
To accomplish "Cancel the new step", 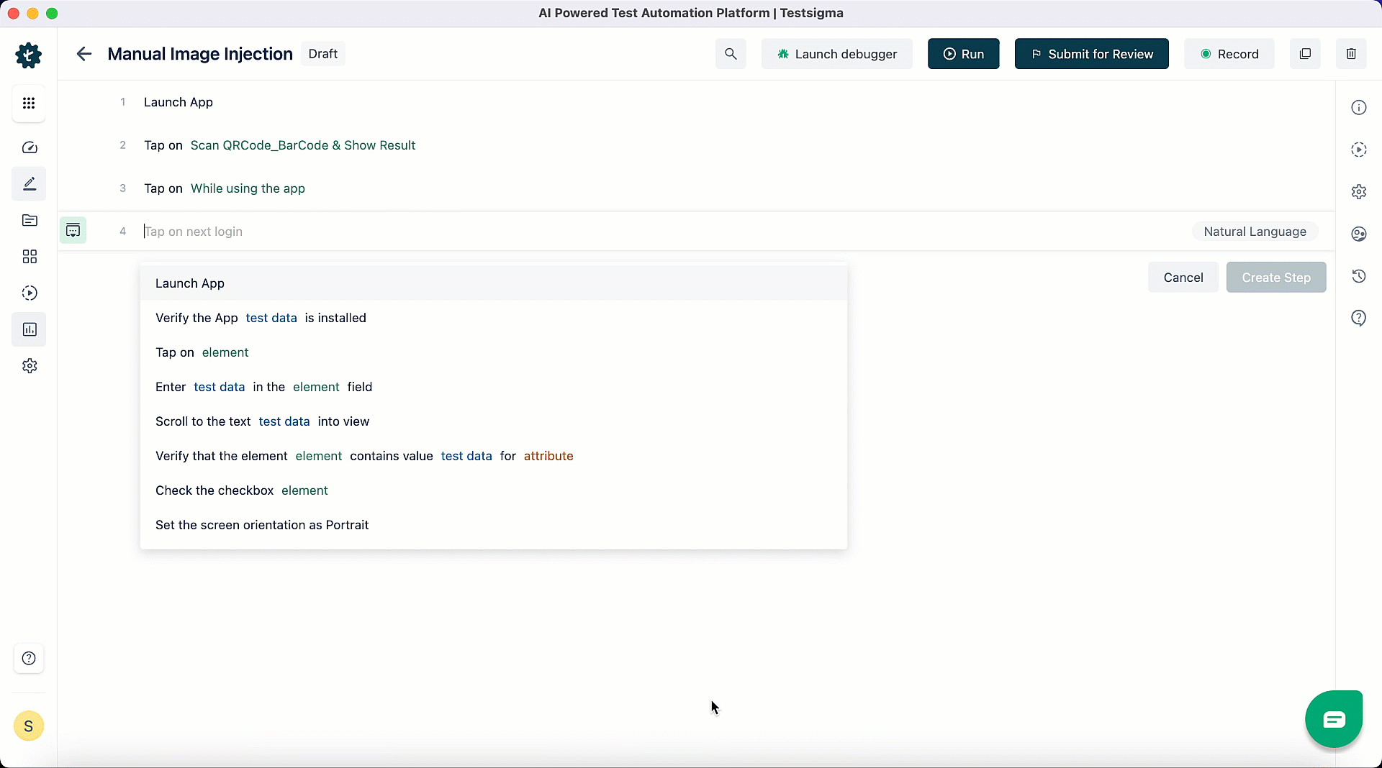I will click(1183, 278).
